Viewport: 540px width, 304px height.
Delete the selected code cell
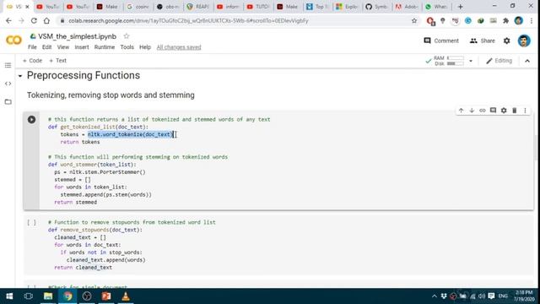coord(514,111)
